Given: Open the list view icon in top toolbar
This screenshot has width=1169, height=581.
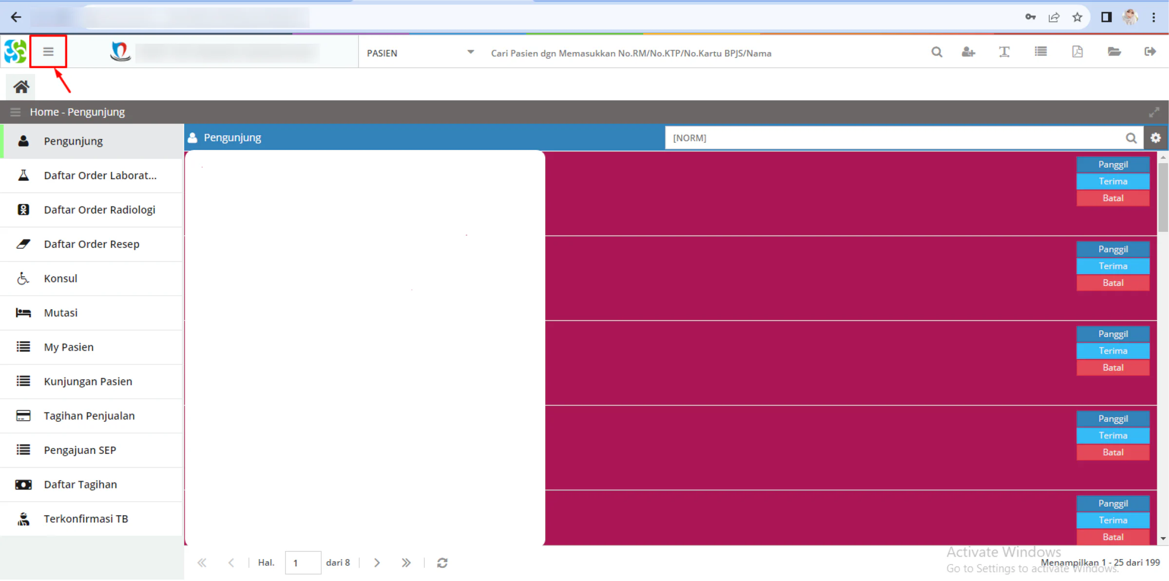Looking at the screenshot, I should click(x=1041, y=52).
